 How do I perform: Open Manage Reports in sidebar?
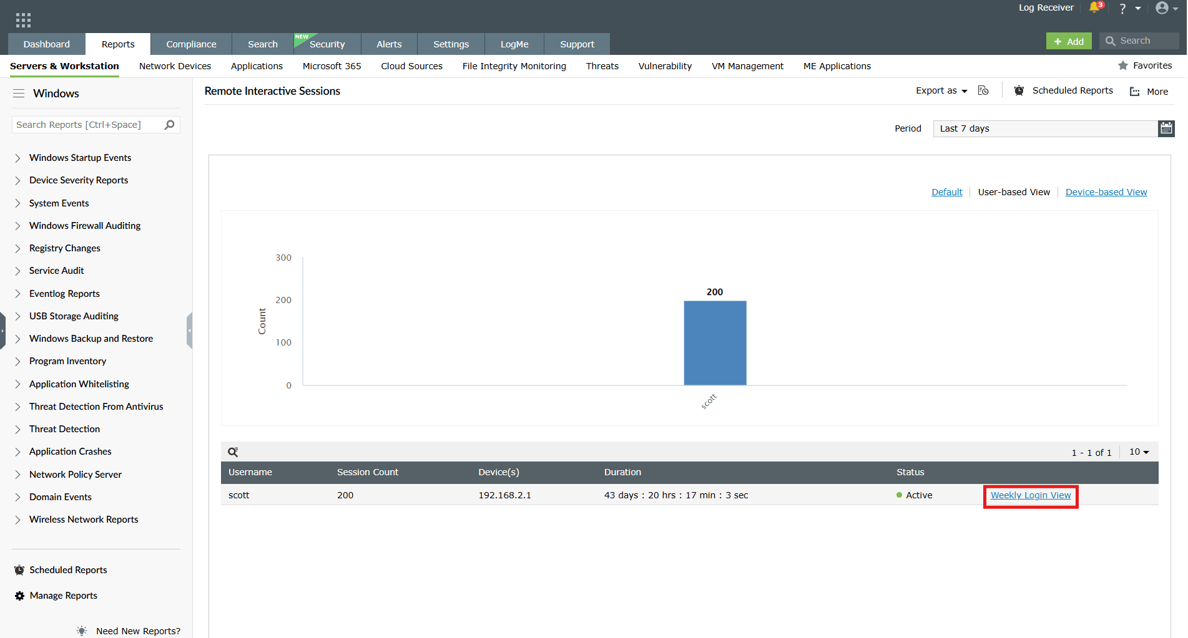tap(56, 596)
